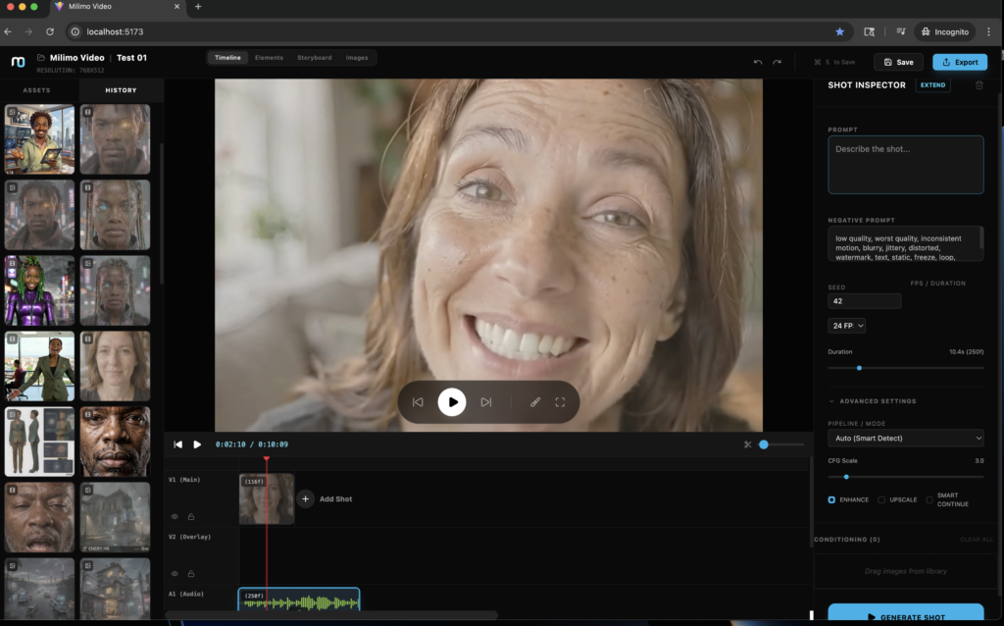Screen dimensions: 1004x626
Task: Enable the Upscale checkbox
Action: click(881, 499)
